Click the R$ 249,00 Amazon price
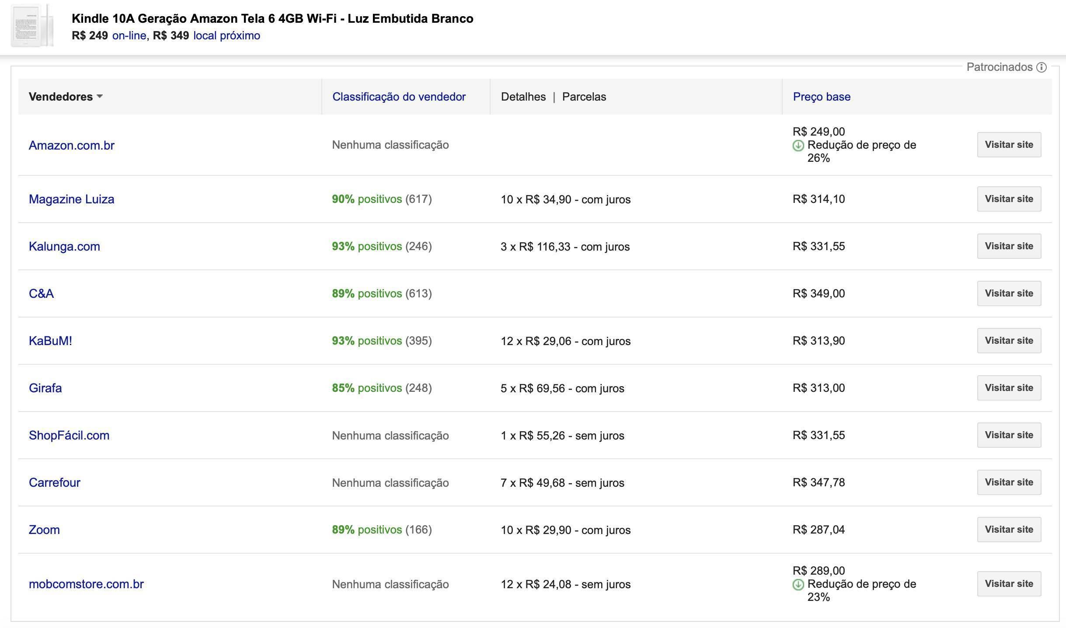Image resolution: width=1066 pixels, height=628 pixels. coord(819,132)
